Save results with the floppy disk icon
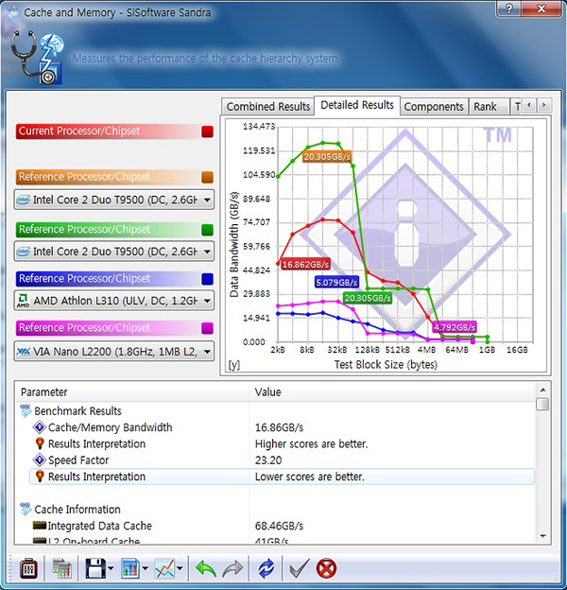This screenshot has height=590, width=567. tap(95, 568)
